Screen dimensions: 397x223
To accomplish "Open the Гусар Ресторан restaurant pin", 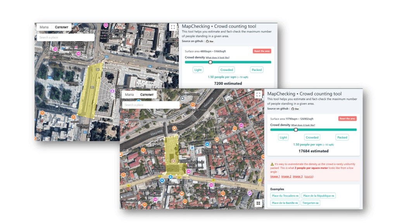I will pos(193,105).
